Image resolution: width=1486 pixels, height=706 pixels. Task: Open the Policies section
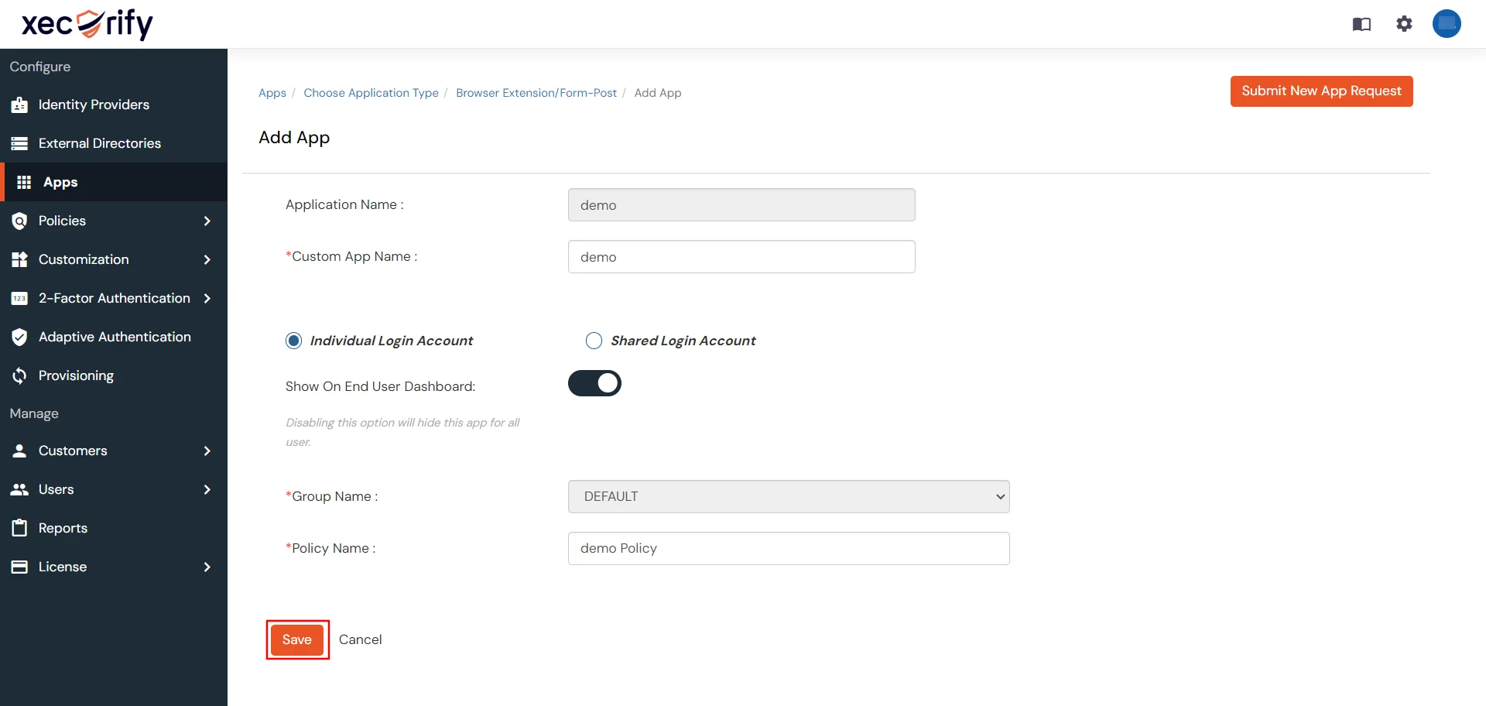tap(62, 221)
